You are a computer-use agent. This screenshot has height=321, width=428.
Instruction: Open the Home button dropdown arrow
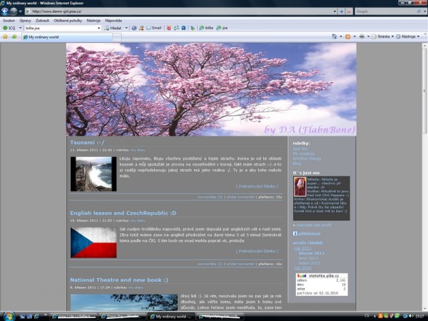341,36
